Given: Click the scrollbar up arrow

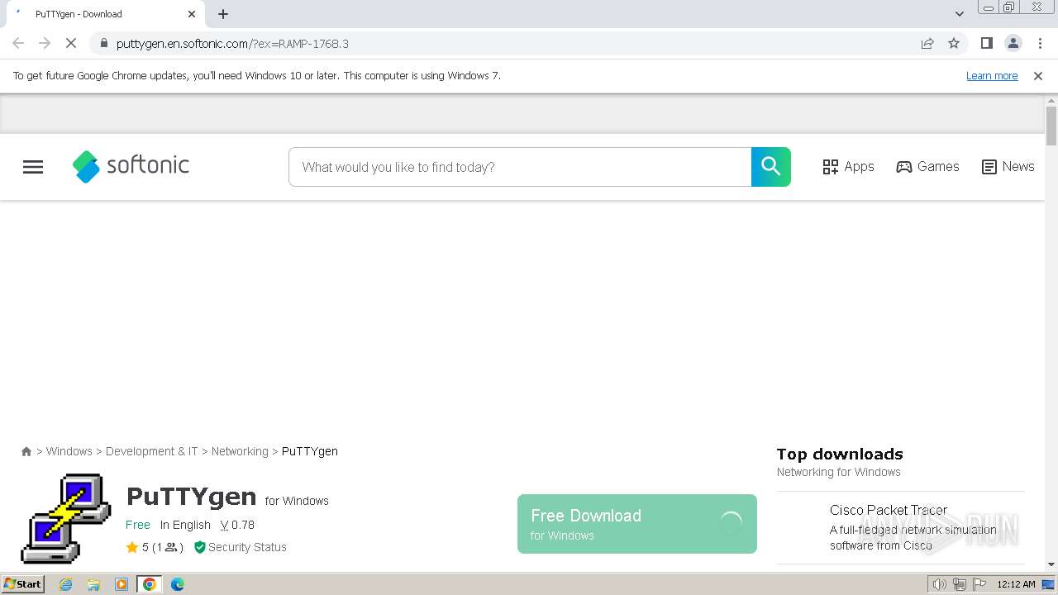Looking at the screenshot, I should pos(1051,101).
